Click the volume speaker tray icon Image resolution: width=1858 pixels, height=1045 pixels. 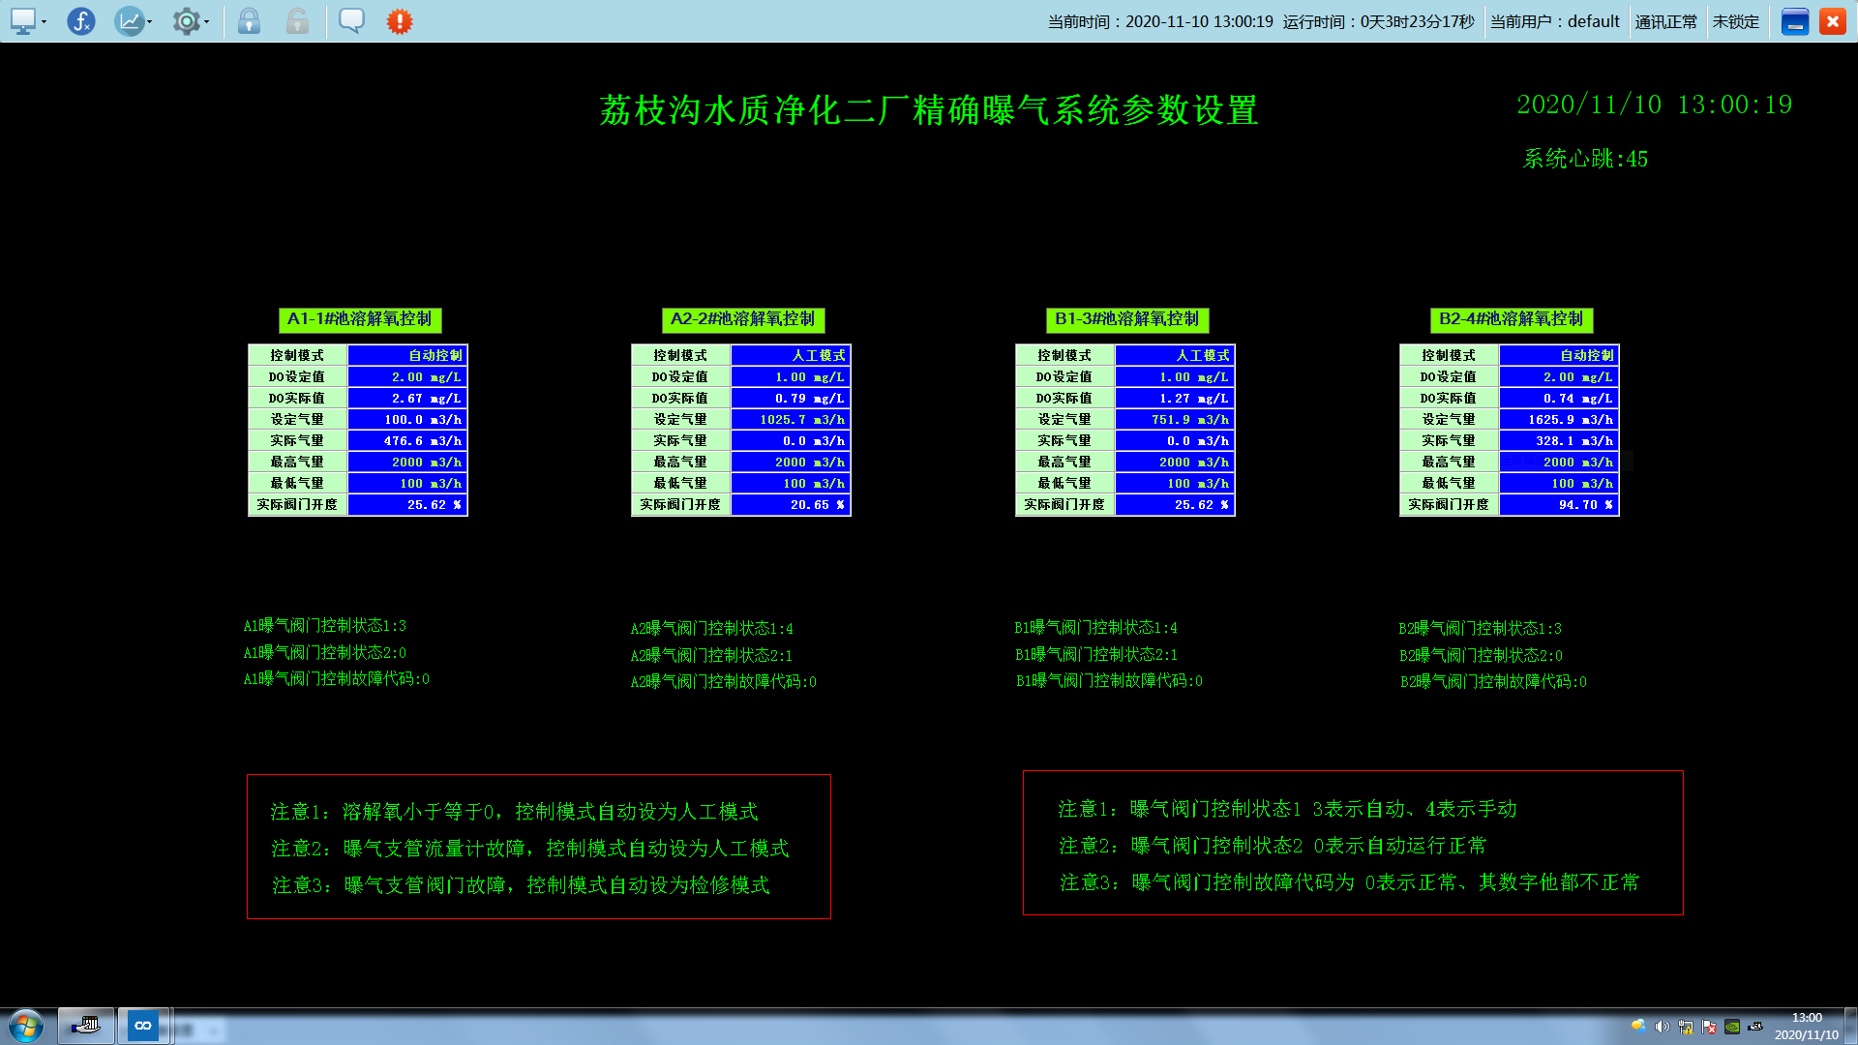[x=1662, y=1027]
